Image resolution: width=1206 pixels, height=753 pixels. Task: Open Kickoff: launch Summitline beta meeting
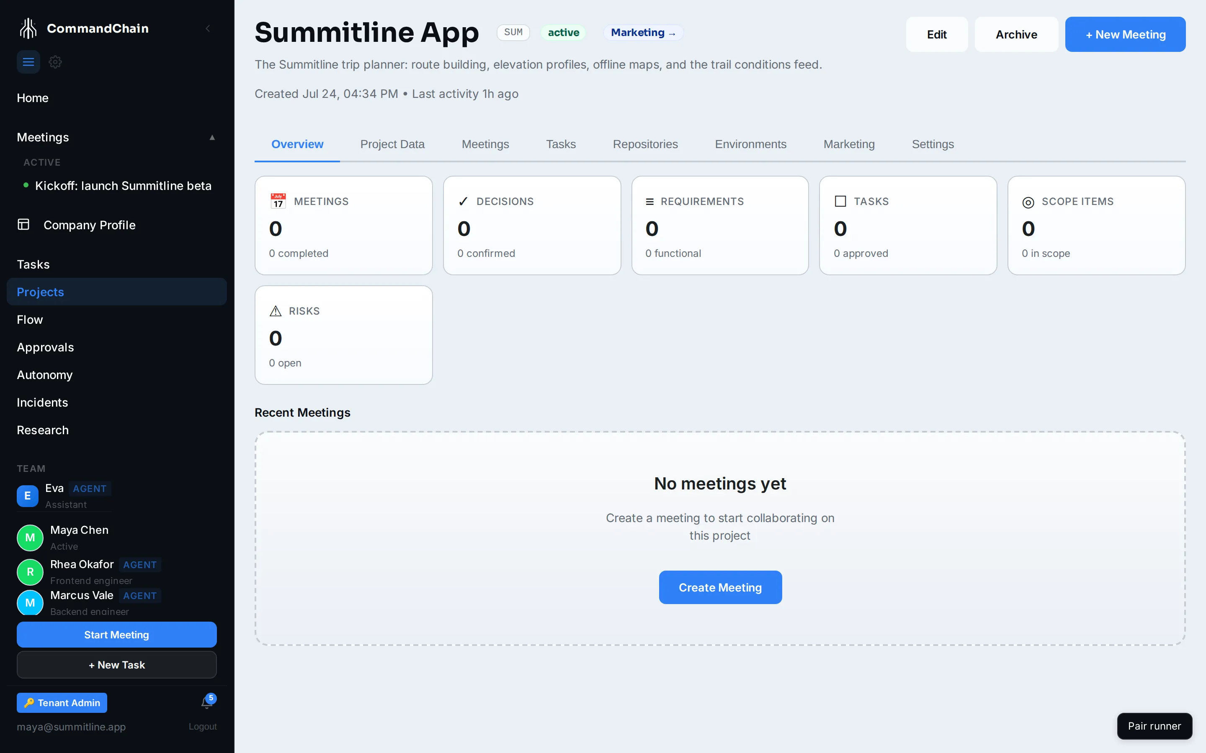click(x=123, y=186)
